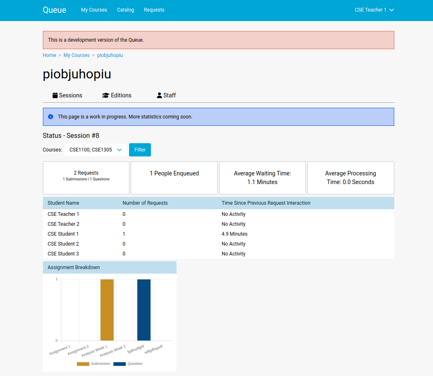Click the Number of Requests column header
433x376 pixels.
pos(145,203)
